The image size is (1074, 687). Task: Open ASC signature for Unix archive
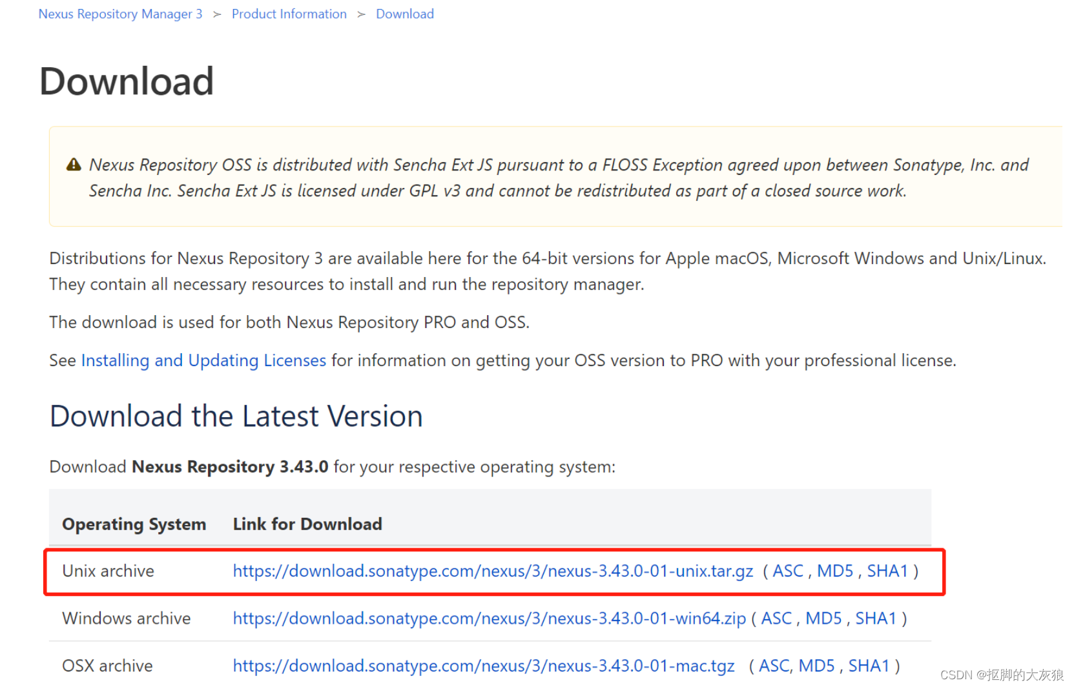pyautogui.click(x=788, y=571)
